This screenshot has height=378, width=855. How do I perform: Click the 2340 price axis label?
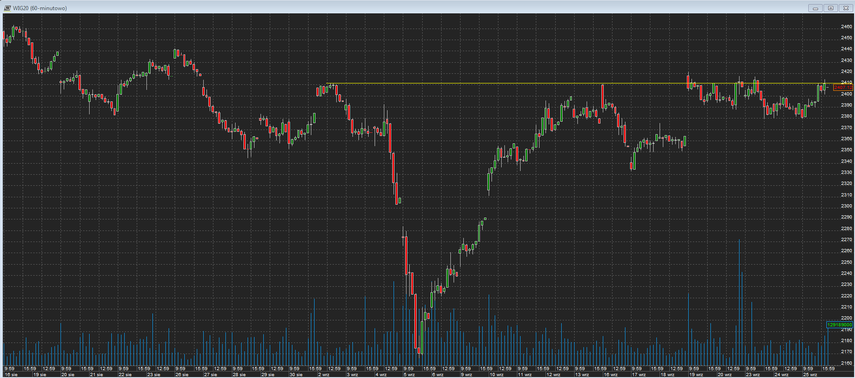click(x=847, y=161)
